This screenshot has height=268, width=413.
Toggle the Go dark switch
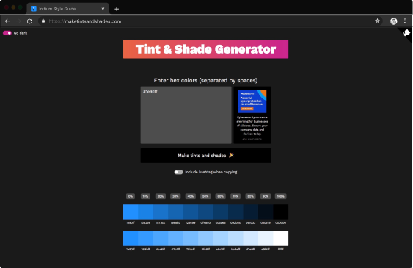(7, 33)
